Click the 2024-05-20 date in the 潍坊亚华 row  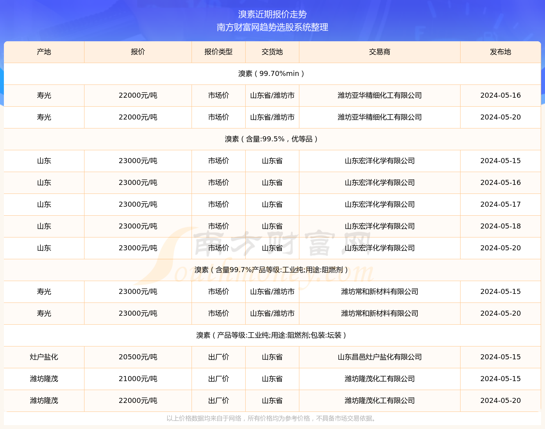501,117
